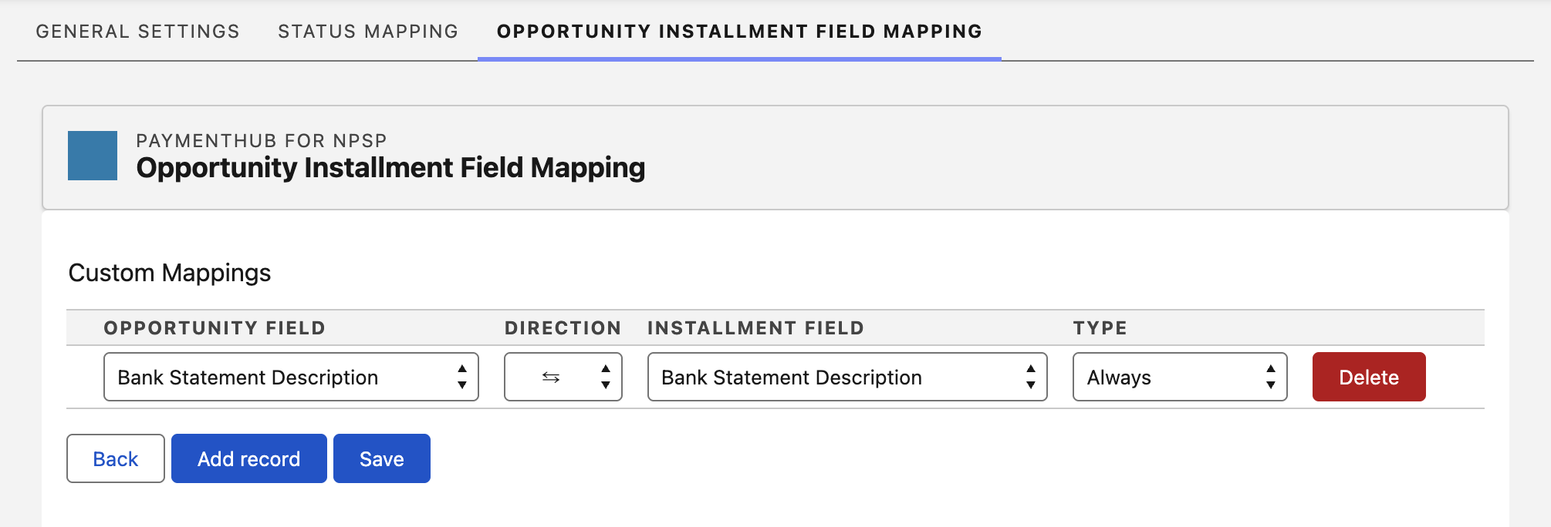Screen dimensions: 1551x527
Task: Select the Opportunity Installment Field Mapping tab
Action: tap(738, 32)
